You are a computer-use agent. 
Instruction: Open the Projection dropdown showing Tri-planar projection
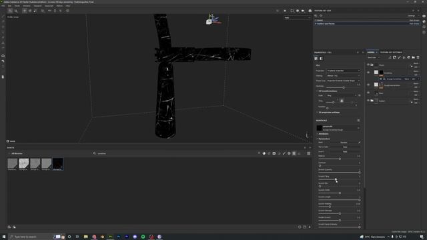click(343, 71)
